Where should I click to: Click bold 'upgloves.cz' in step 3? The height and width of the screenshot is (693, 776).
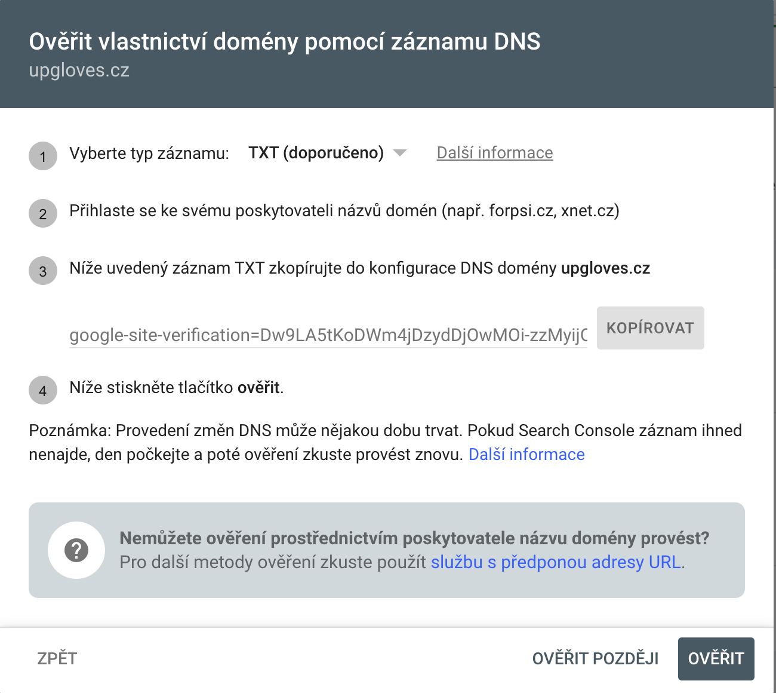pyautogui.click(x=605, y=268)
